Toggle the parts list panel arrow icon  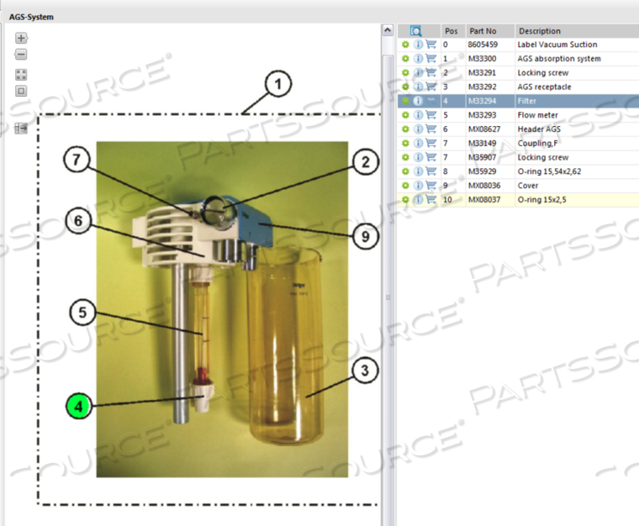[21, 129]
